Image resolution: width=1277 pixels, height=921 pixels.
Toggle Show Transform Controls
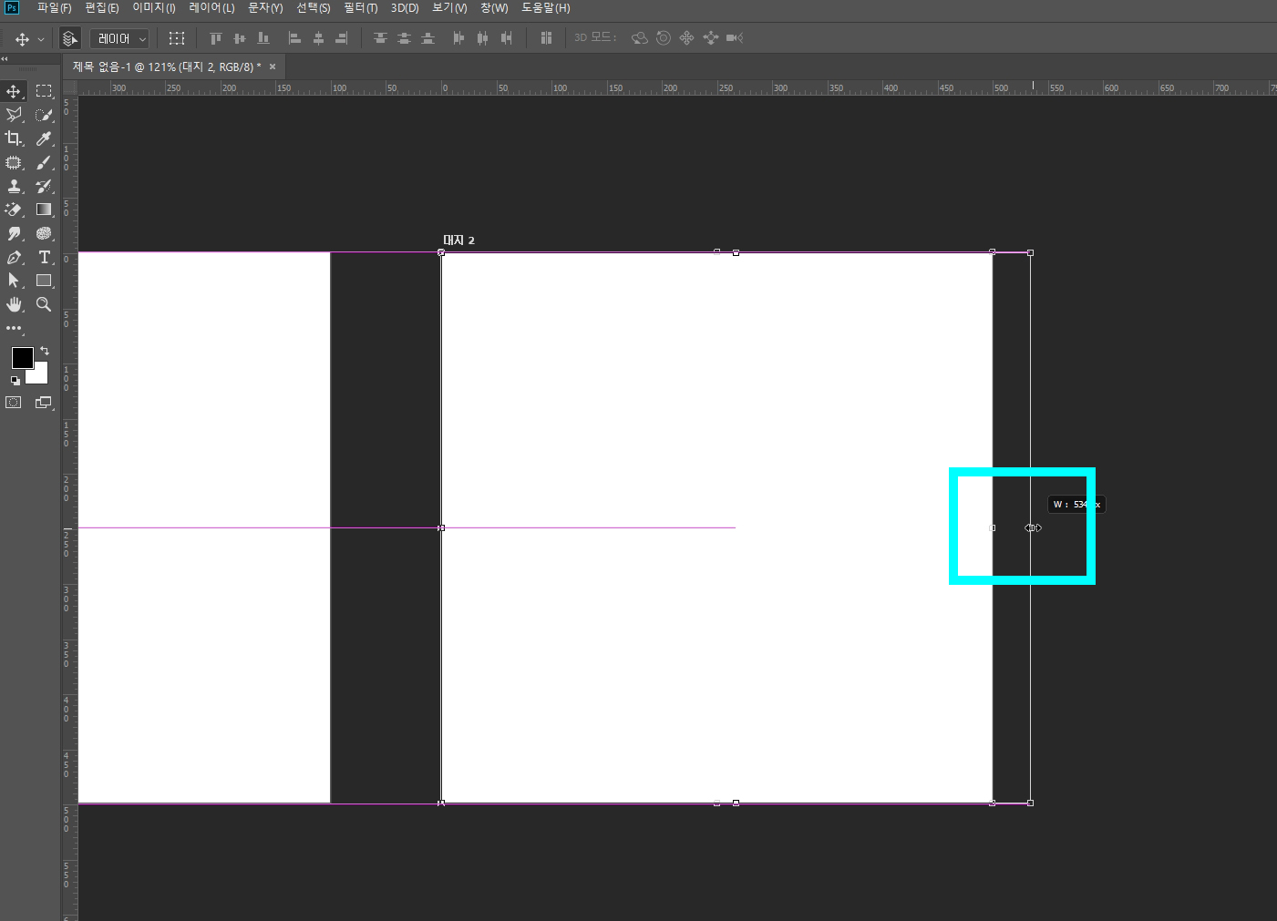(x=177, y=38)
